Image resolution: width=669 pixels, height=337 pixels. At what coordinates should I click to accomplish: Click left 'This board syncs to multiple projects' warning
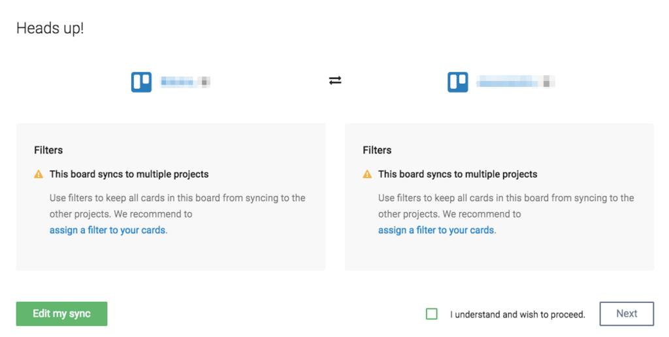(x=129, y=174)
